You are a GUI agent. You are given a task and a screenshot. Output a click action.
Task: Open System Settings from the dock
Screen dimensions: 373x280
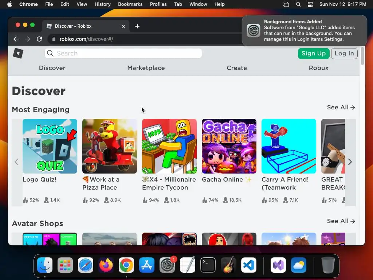pyautogui.click(x=167, y=265)
